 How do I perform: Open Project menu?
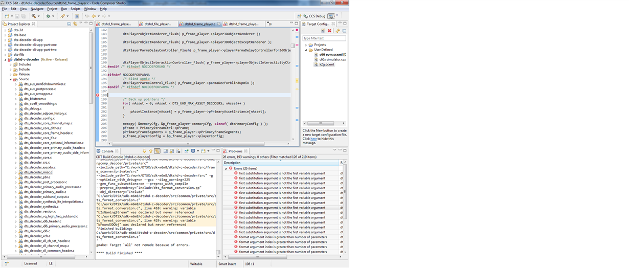pyautogui.click(x=52, y=9)
